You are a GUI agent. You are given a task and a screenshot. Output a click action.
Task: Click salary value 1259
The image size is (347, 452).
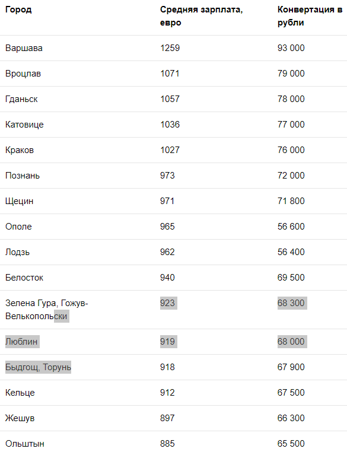click(x=170, y=48)
